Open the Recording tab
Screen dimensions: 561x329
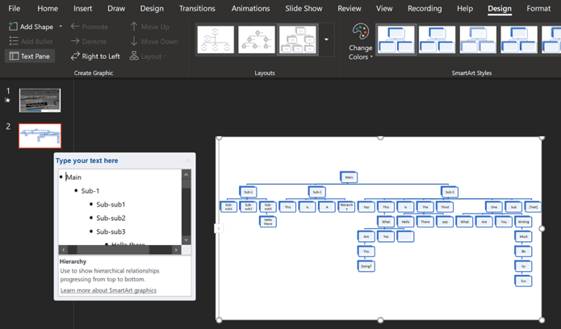pyautogui.click(x=425, y=8)
